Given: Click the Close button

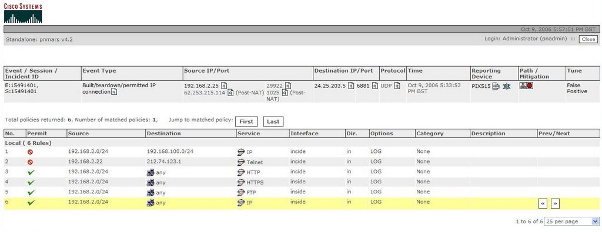Looking at the screenshot, I should tap(588, 39).
